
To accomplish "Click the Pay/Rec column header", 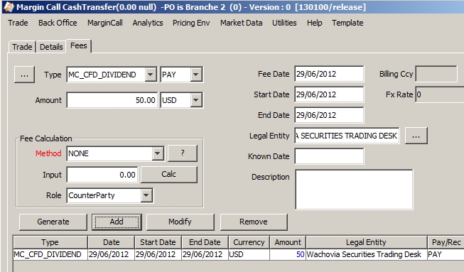I will coord(446,242).
